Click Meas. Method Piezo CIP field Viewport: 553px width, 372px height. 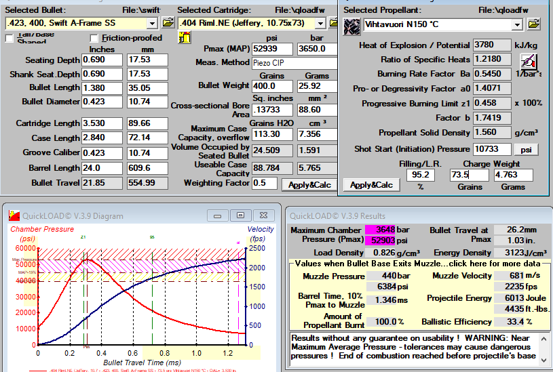[294, 63]
